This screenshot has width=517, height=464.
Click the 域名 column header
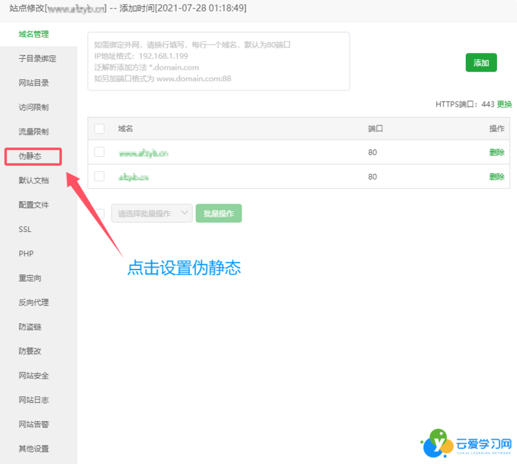tap(125, 129)
